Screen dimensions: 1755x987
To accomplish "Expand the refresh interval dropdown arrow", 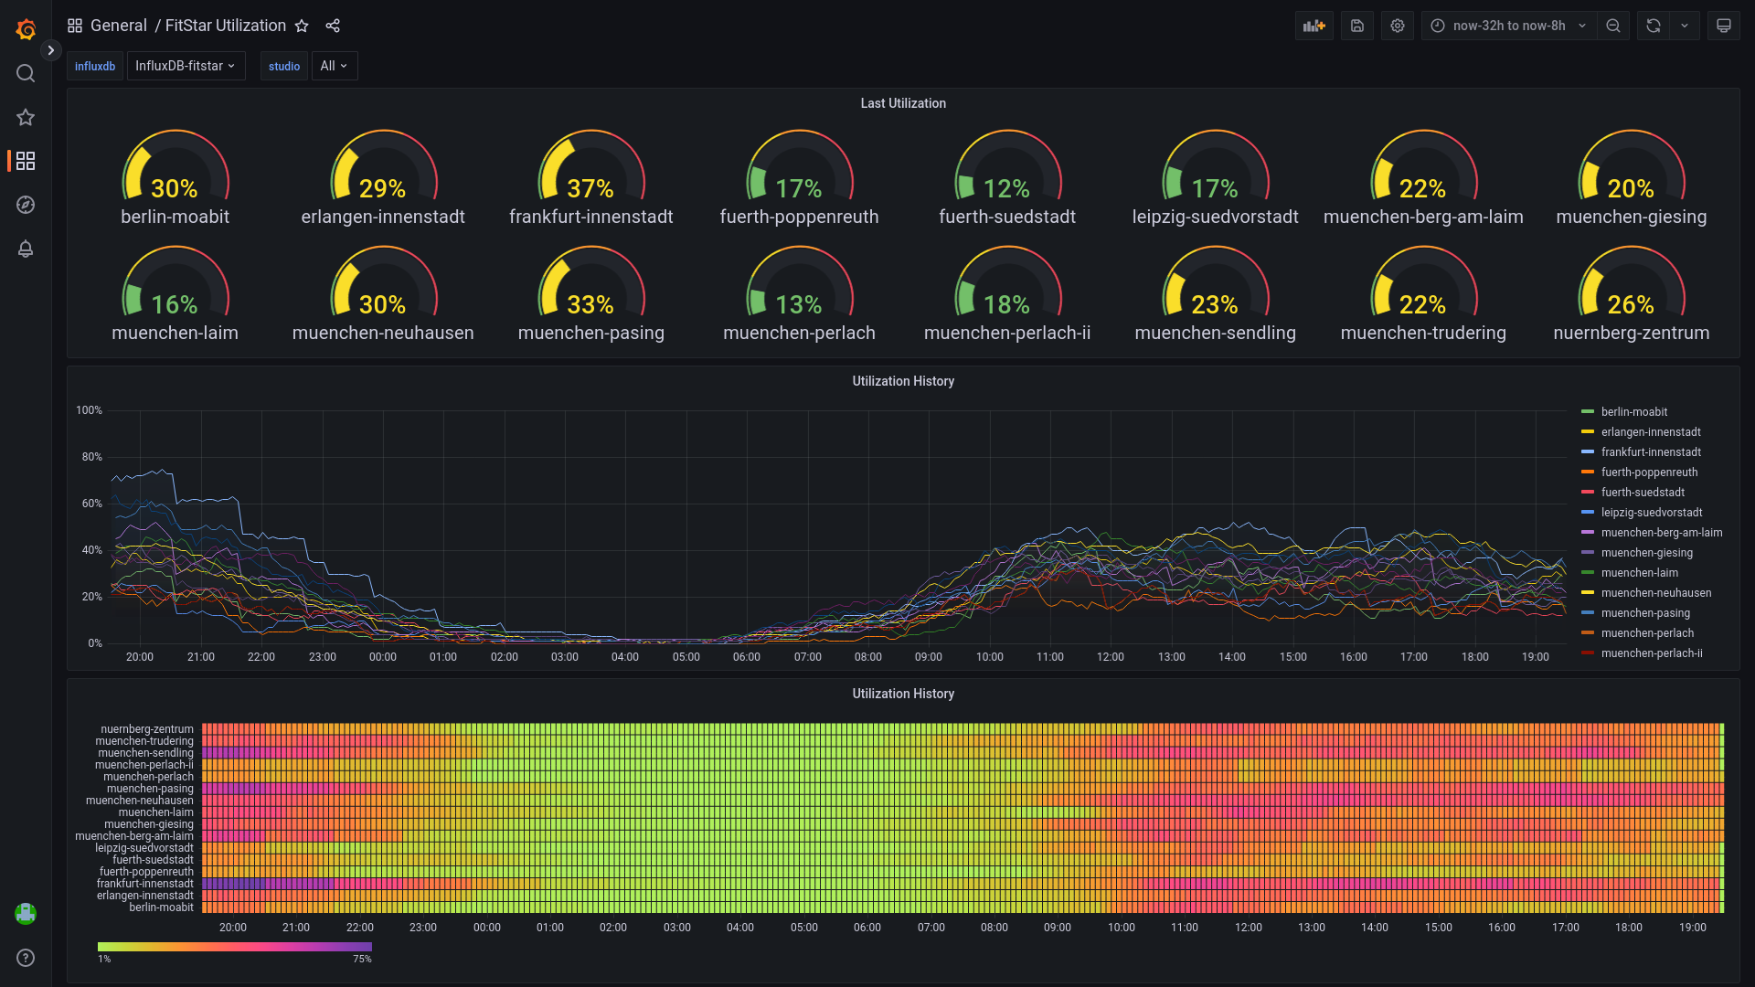I will pos(1685,26).
